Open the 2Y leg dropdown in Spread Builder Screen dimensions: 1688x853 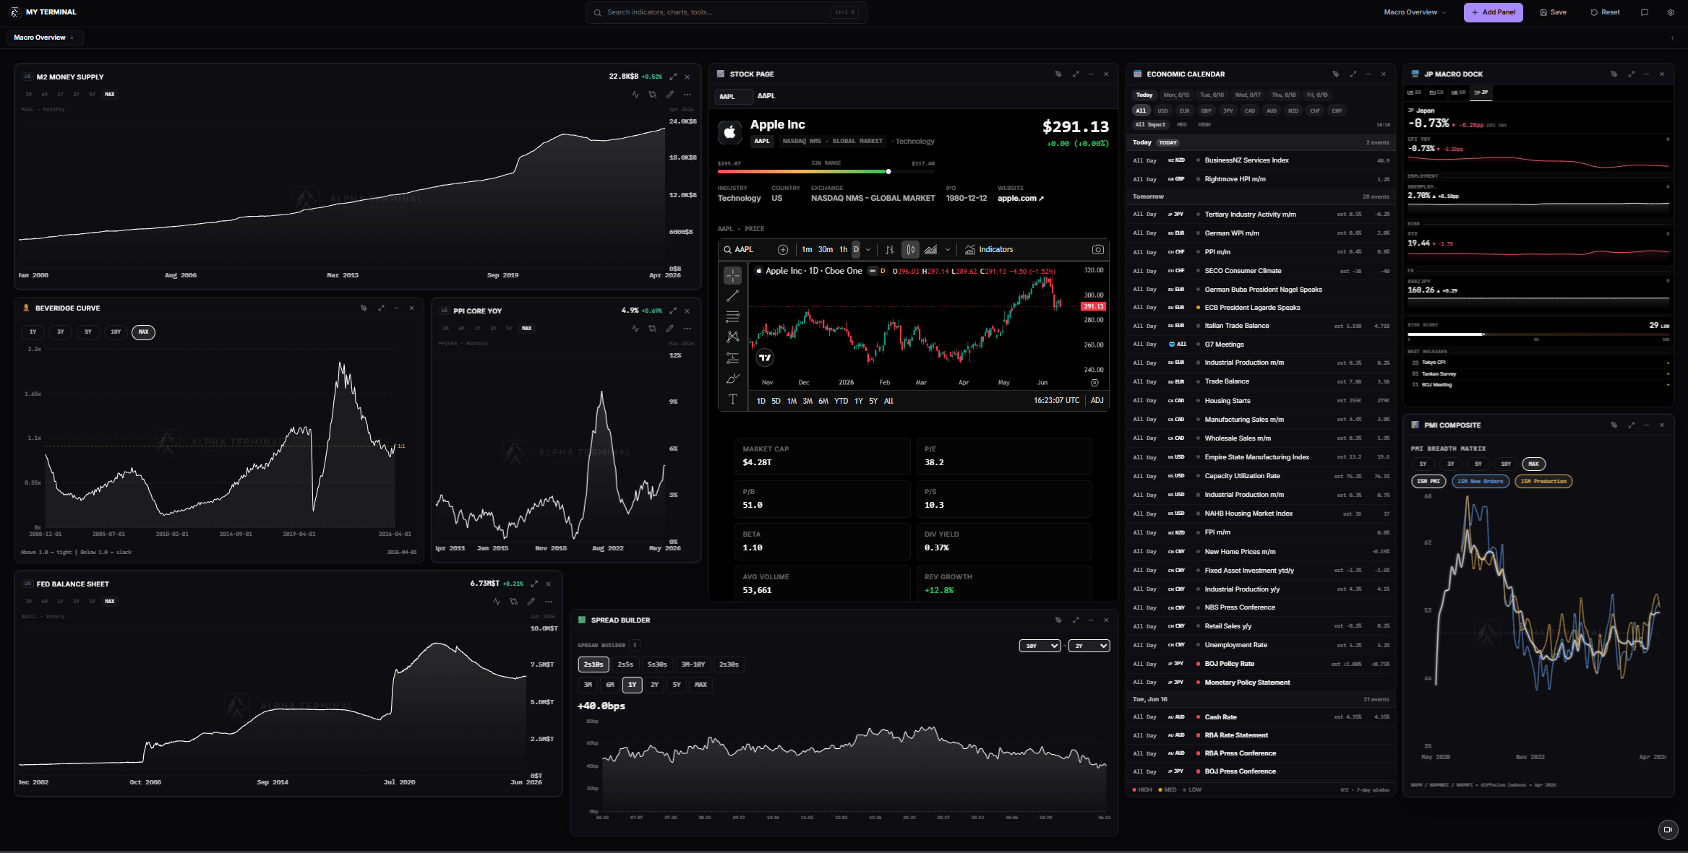click(1089, 646)
